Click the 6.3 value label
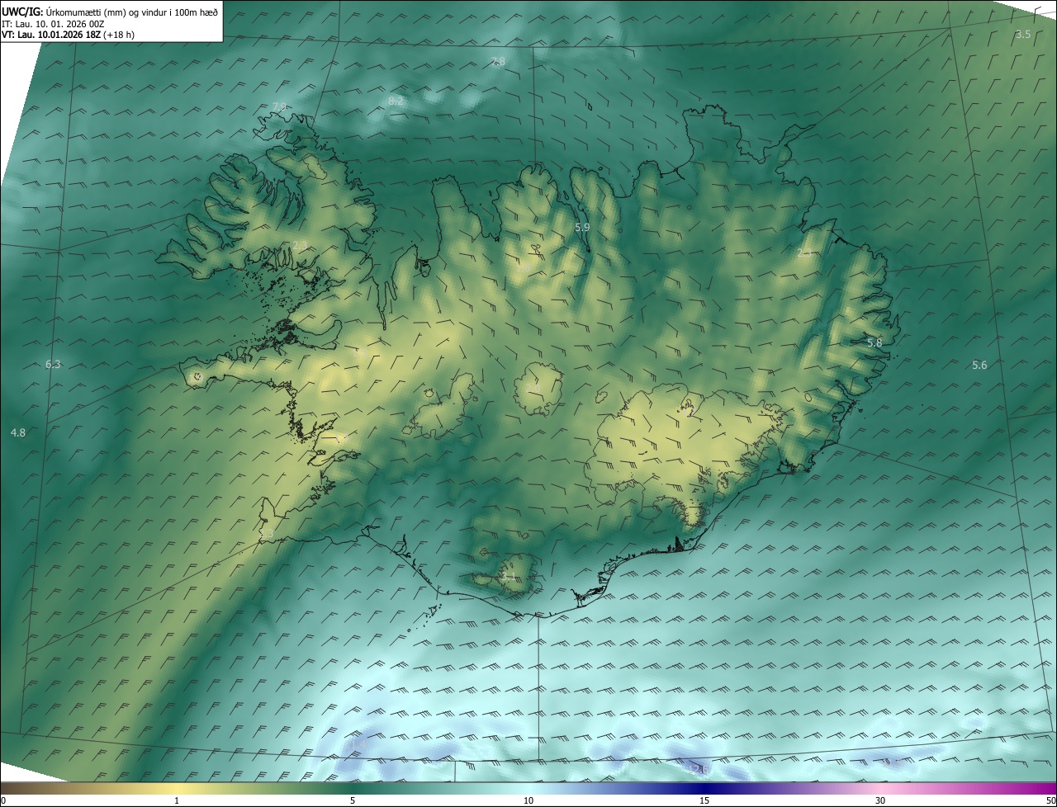This screenshot has width=1057, height=807. point(53,364)
